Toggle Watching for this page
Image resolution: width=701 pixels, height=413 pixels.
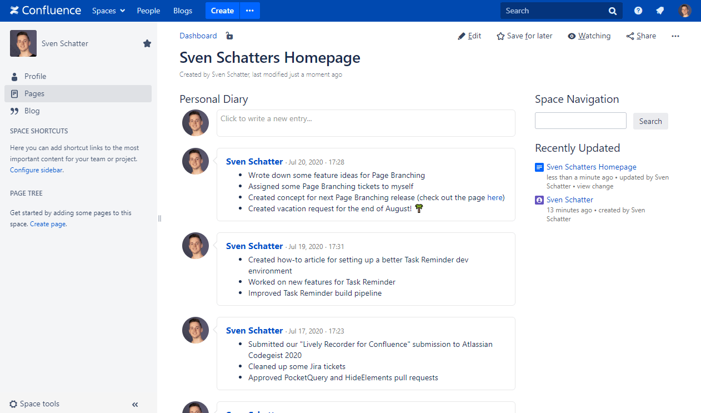tap(589, 36)
